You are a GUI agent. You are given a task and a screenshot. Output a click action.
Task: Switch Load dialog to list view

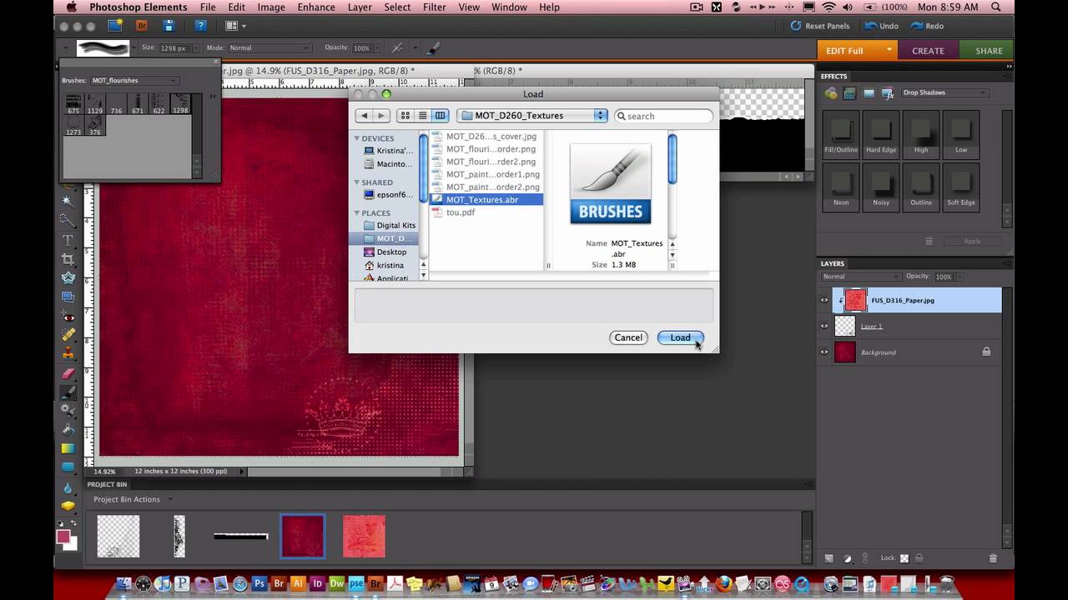click(x=422, y=116)
